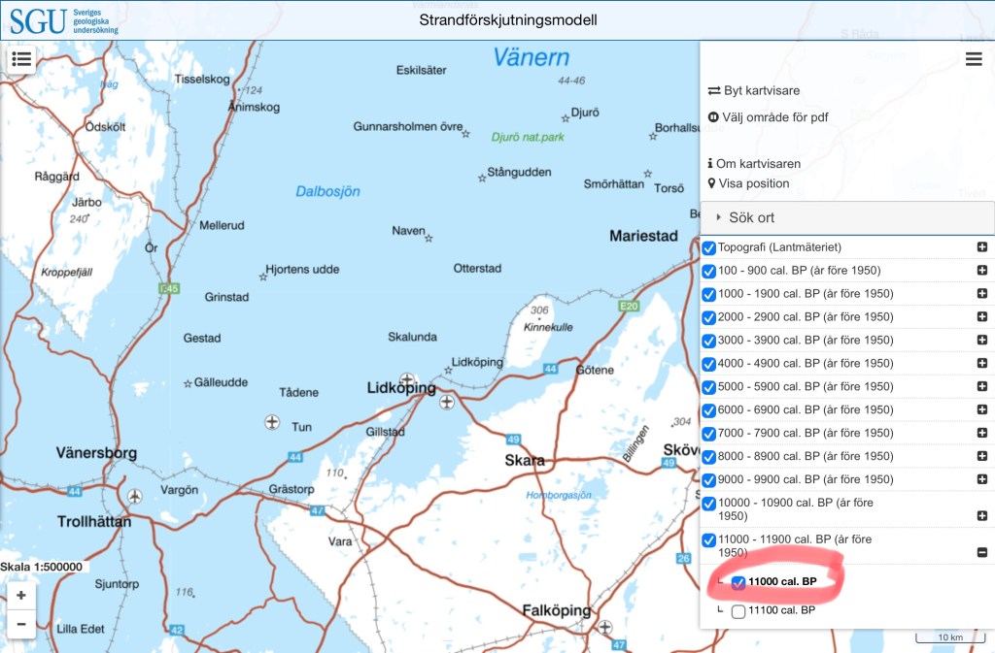Uncheck the Topografi (Lantmäteriet) layer
This screenshot has width=995, height=653.
tap(709, 248)
